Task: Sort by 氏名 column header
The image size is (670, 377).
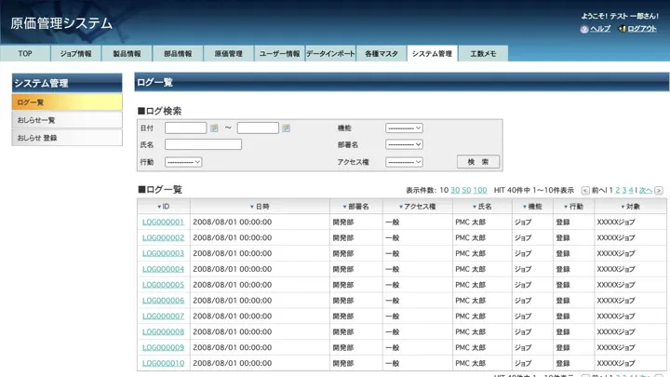Action: (x=482, y=207)
